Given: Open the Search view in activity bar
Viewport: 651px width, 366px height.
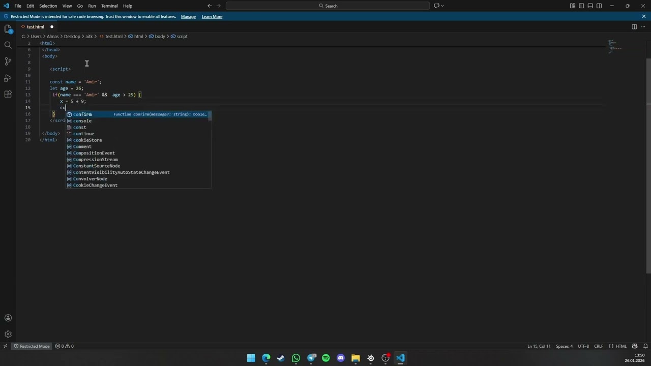Looking at the screenshot, I should (x=8, y=45).
